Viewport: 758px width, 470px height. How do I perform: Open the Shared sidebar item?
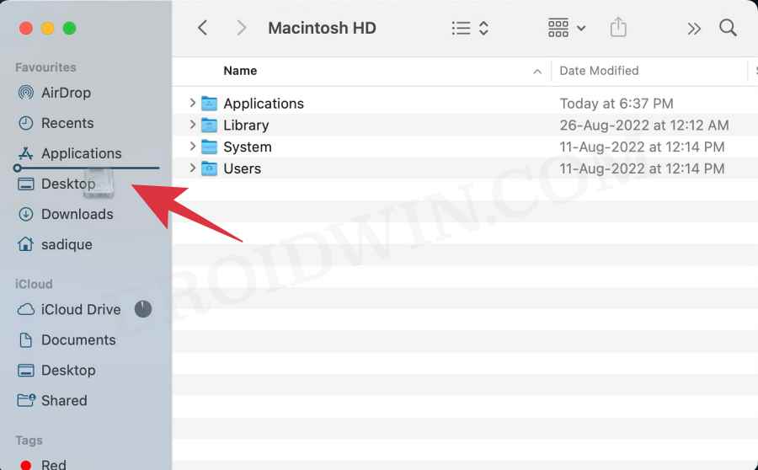tap(64, 400)
